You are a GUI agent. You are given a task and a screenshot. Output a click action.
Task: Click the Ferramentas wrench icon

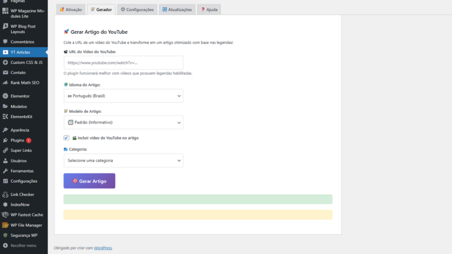[x=5, y=171]
